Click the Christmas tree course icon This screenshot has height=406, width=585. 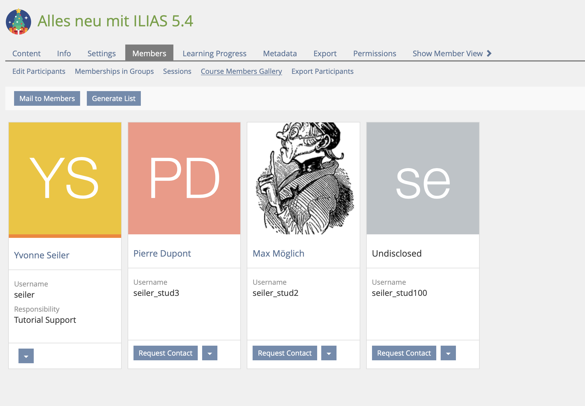[x=18, y=21]
